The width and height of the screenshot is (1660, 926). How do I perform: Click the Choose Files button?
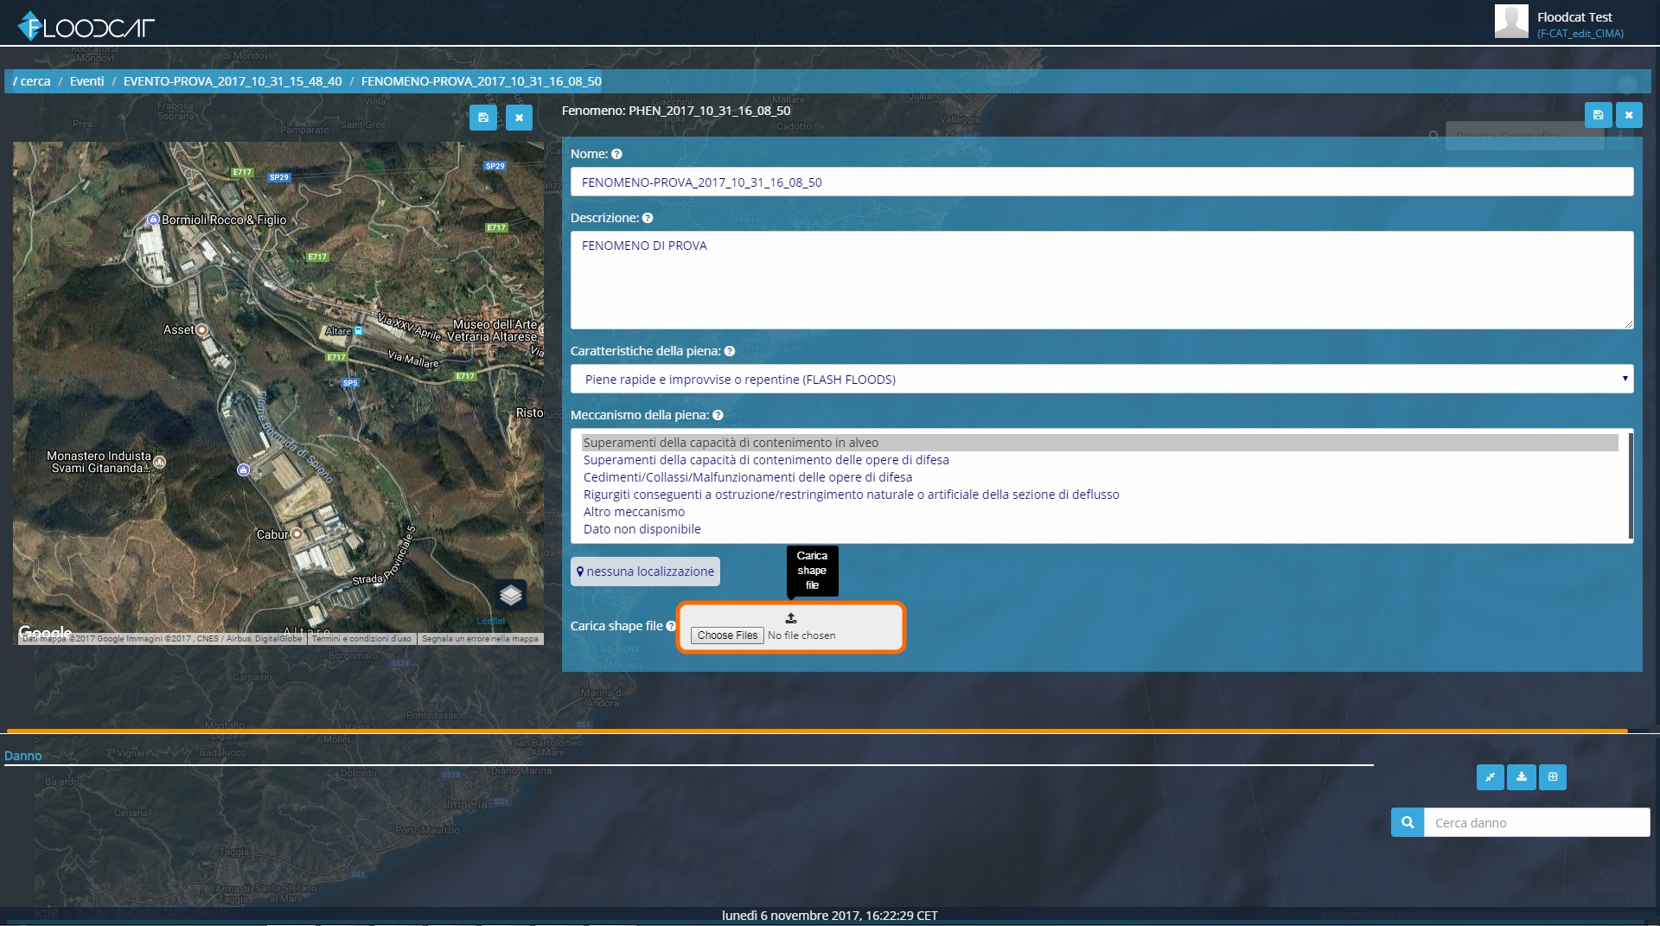[x=727, y=635]
